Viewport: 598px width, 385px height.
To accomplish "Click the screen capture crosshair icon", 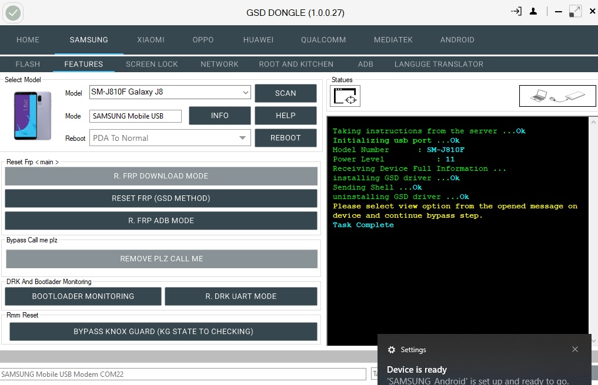I will pos(345,96).
